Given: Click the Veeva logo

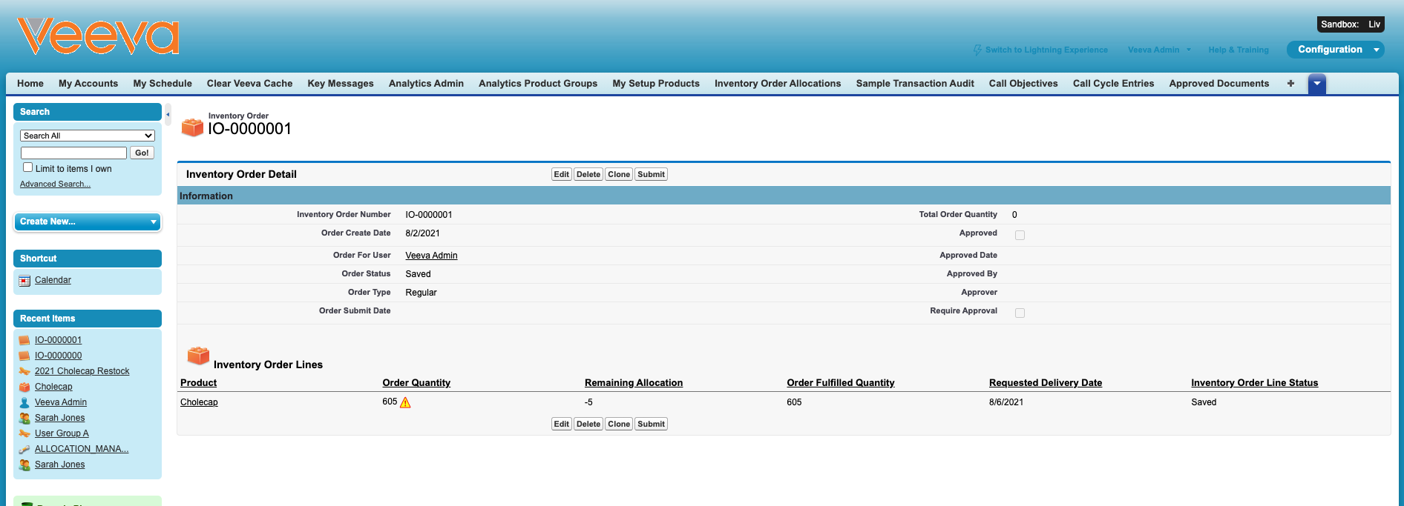Looking at the screenshot, I should pos(98,37).
